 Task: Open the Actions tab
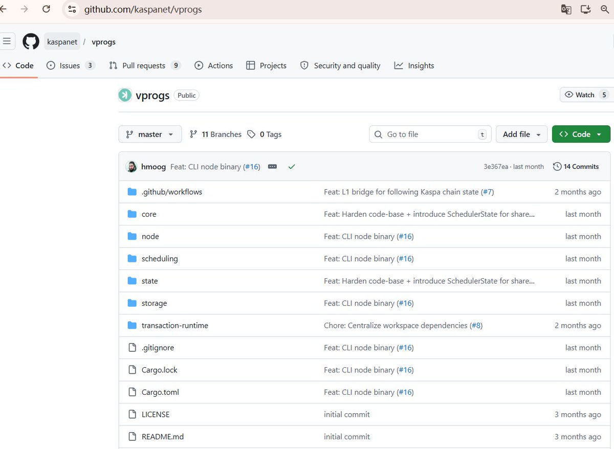point(214,65)
